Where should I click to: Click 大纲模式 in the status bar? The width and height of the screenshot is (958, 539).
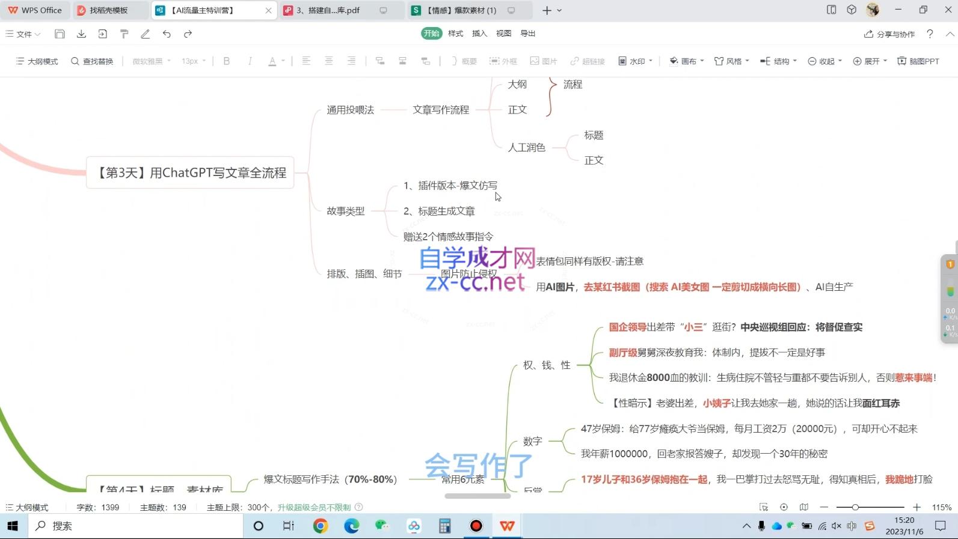point(26,507)
